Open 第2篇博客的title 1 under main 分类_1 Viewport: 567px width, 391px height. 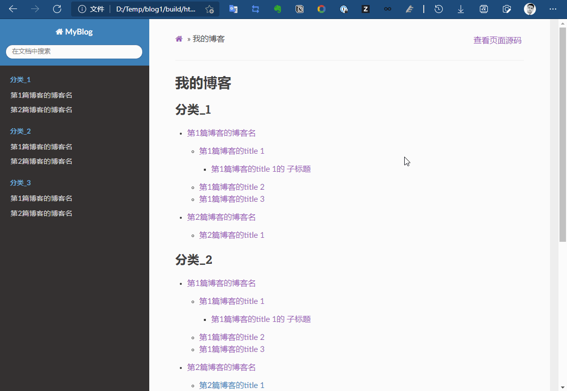click(232, 235)
